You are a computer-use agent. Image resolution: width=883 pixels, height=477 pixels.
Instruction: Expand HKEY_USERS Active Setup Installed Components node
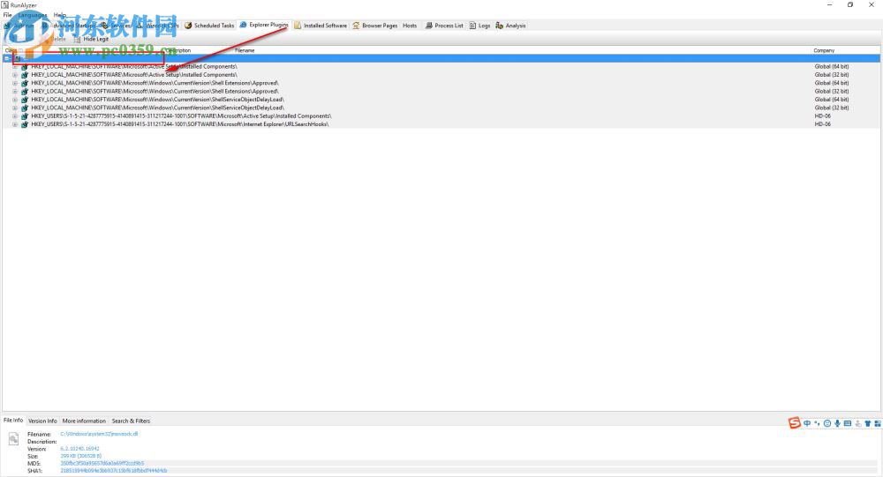(15, 116)
